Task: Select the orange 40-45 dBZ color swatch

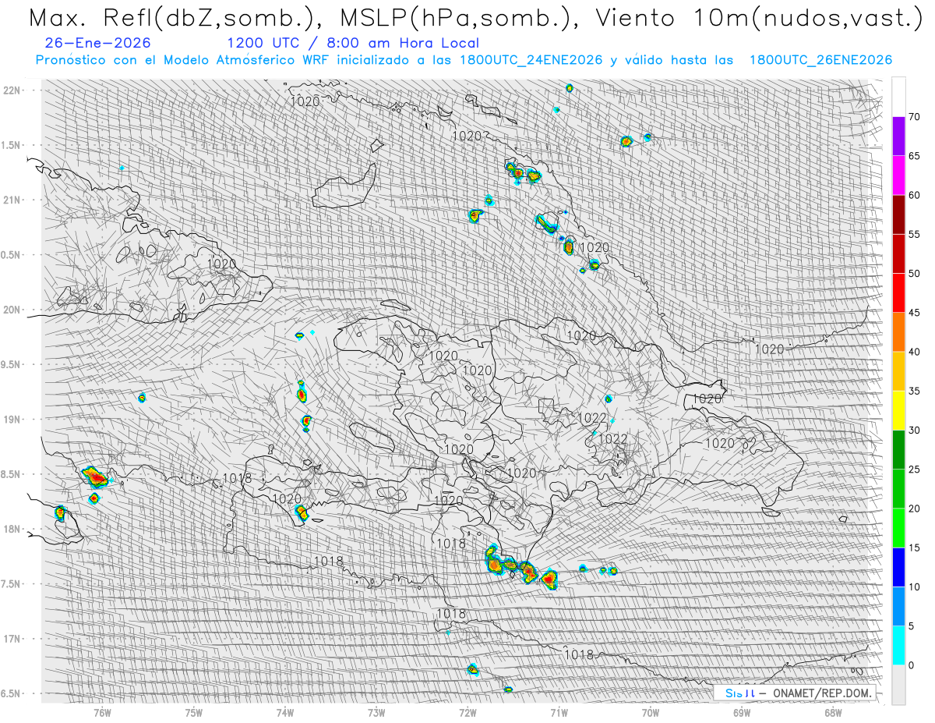Action: (x=898, y=332)
